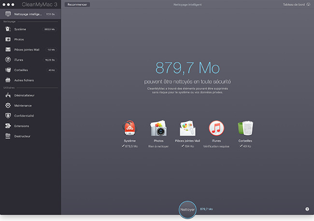314x221 pixels.
Task: Click the Désinstallateur icon in the sidebar
Action: 8,95
